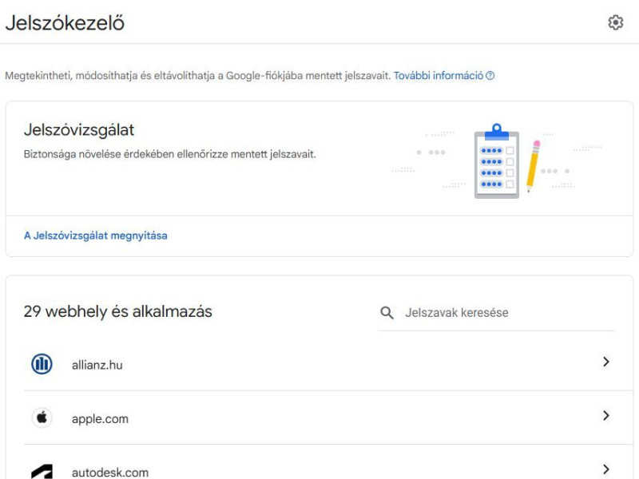
Task: Click the Jelszókezelő page title
Action: pyautogui.click(x=65, y=23)
